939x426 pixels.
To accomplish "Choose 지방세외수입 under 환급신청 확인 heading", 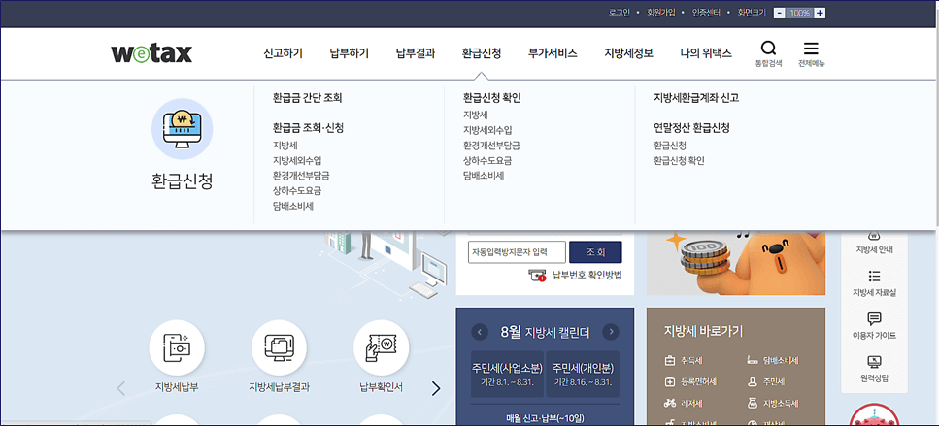I will (x=487, y=130).
